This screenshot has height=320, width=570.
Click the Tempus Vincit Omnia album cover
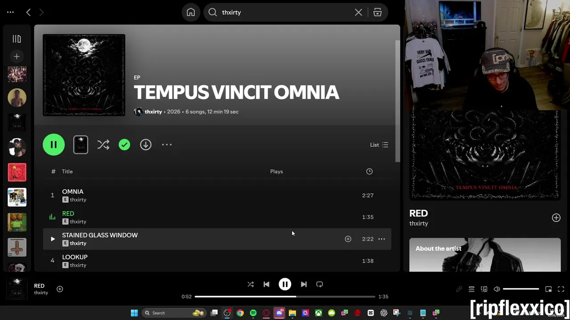84,75
